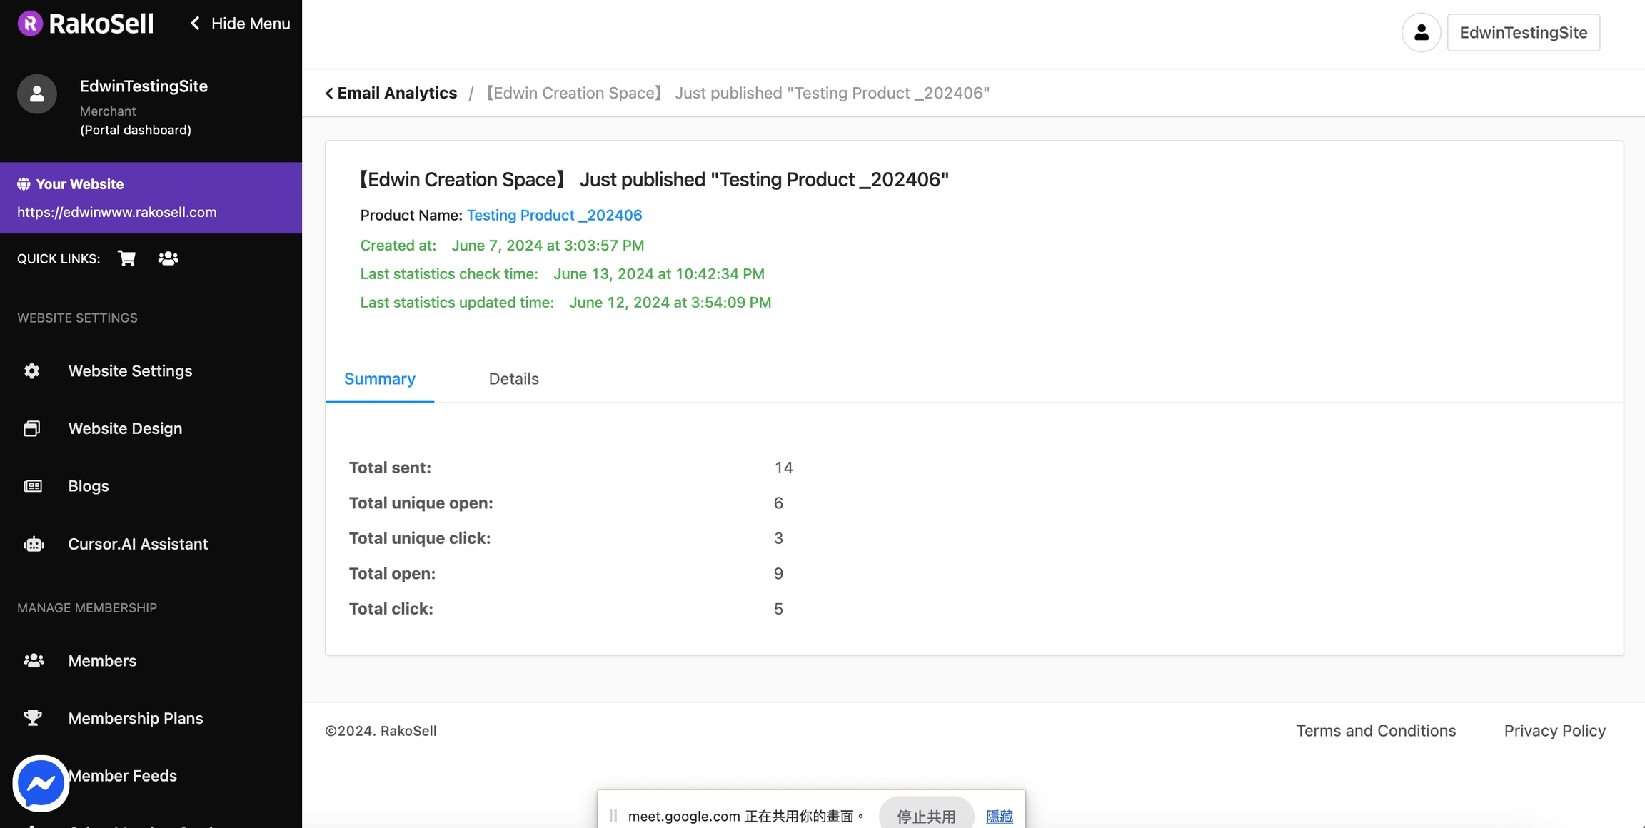Click the members group quick link icon
This screenshot has height=828, width=1645.
pos(168,258)
